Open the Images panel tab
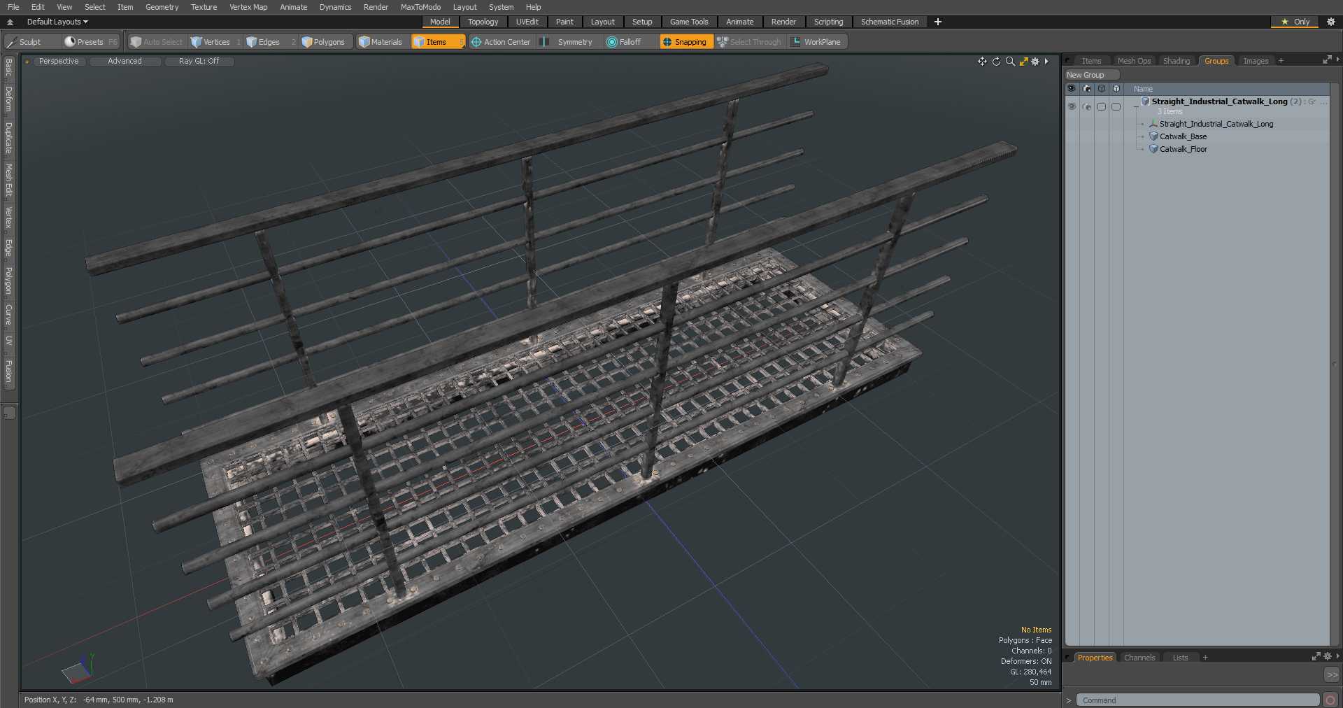Screen dimensions: 1343x708 [x=1256, y=61]
